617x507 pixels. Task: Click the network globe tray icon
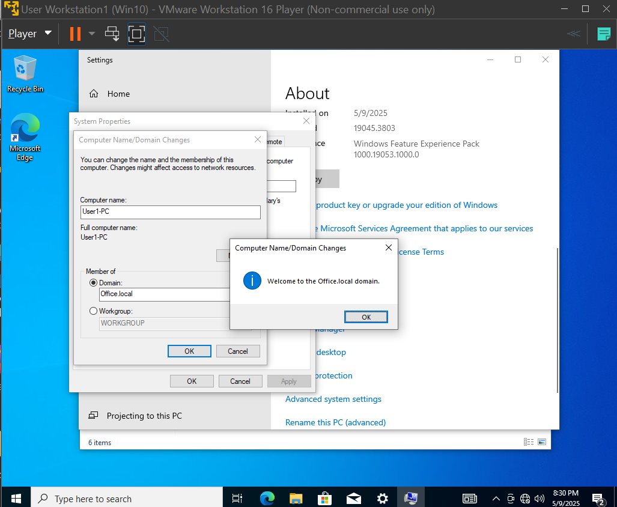click(x=525, y=499)
